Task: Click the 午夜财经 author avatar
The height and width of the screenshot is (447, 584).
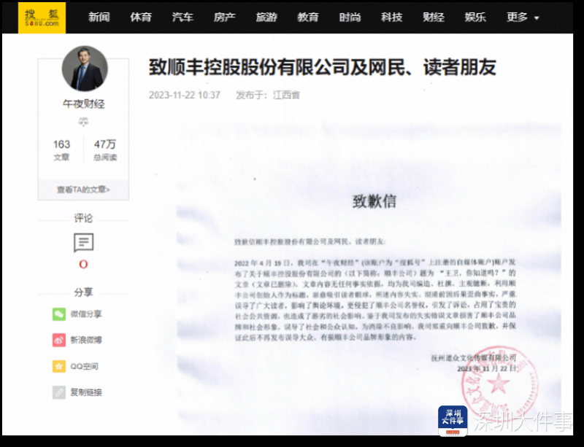Action: click(x=85, y=69)
